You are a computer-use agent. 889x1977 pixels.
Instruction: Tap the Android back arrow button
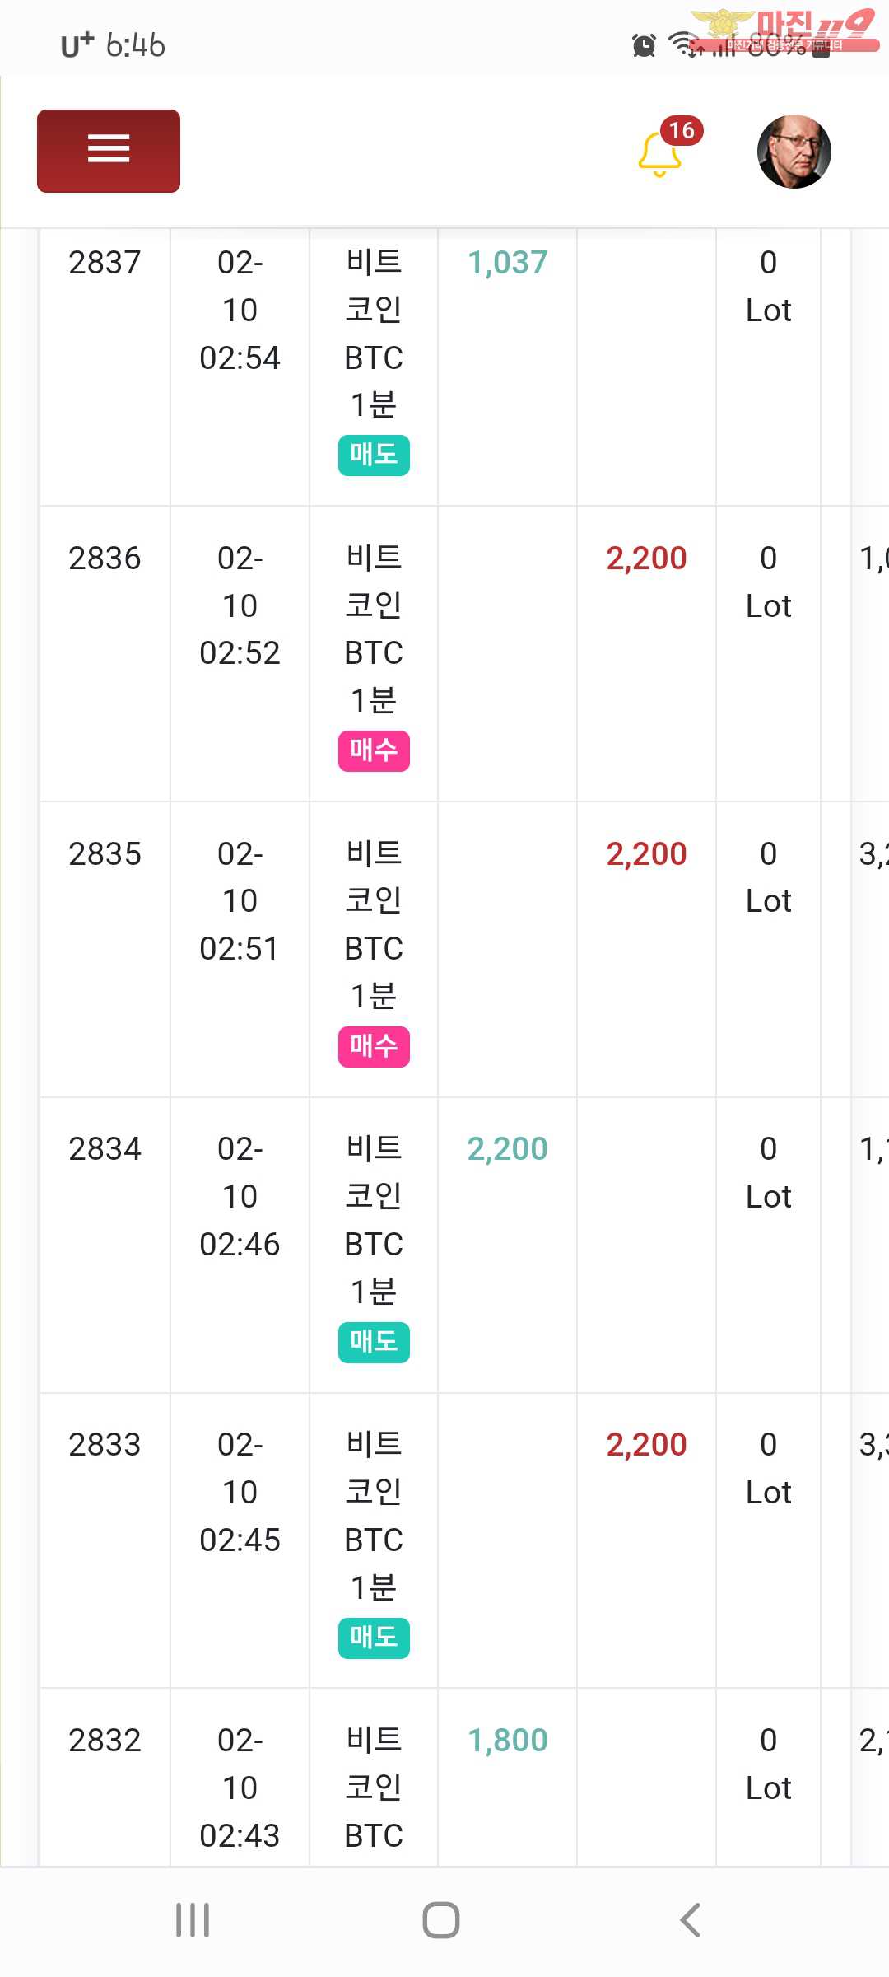[x=690, y=1920]
